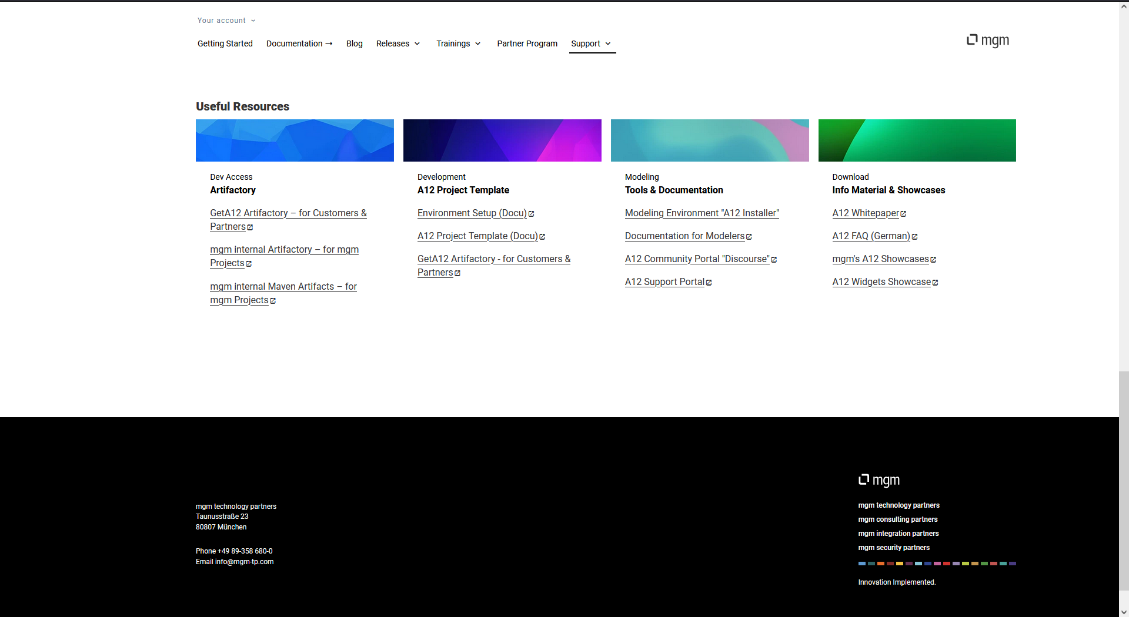This screenshot has width=1129, height=617.
Task: Click external-link icon beside mgm's A12 Showcases
Action: click(x=933, y=260)
